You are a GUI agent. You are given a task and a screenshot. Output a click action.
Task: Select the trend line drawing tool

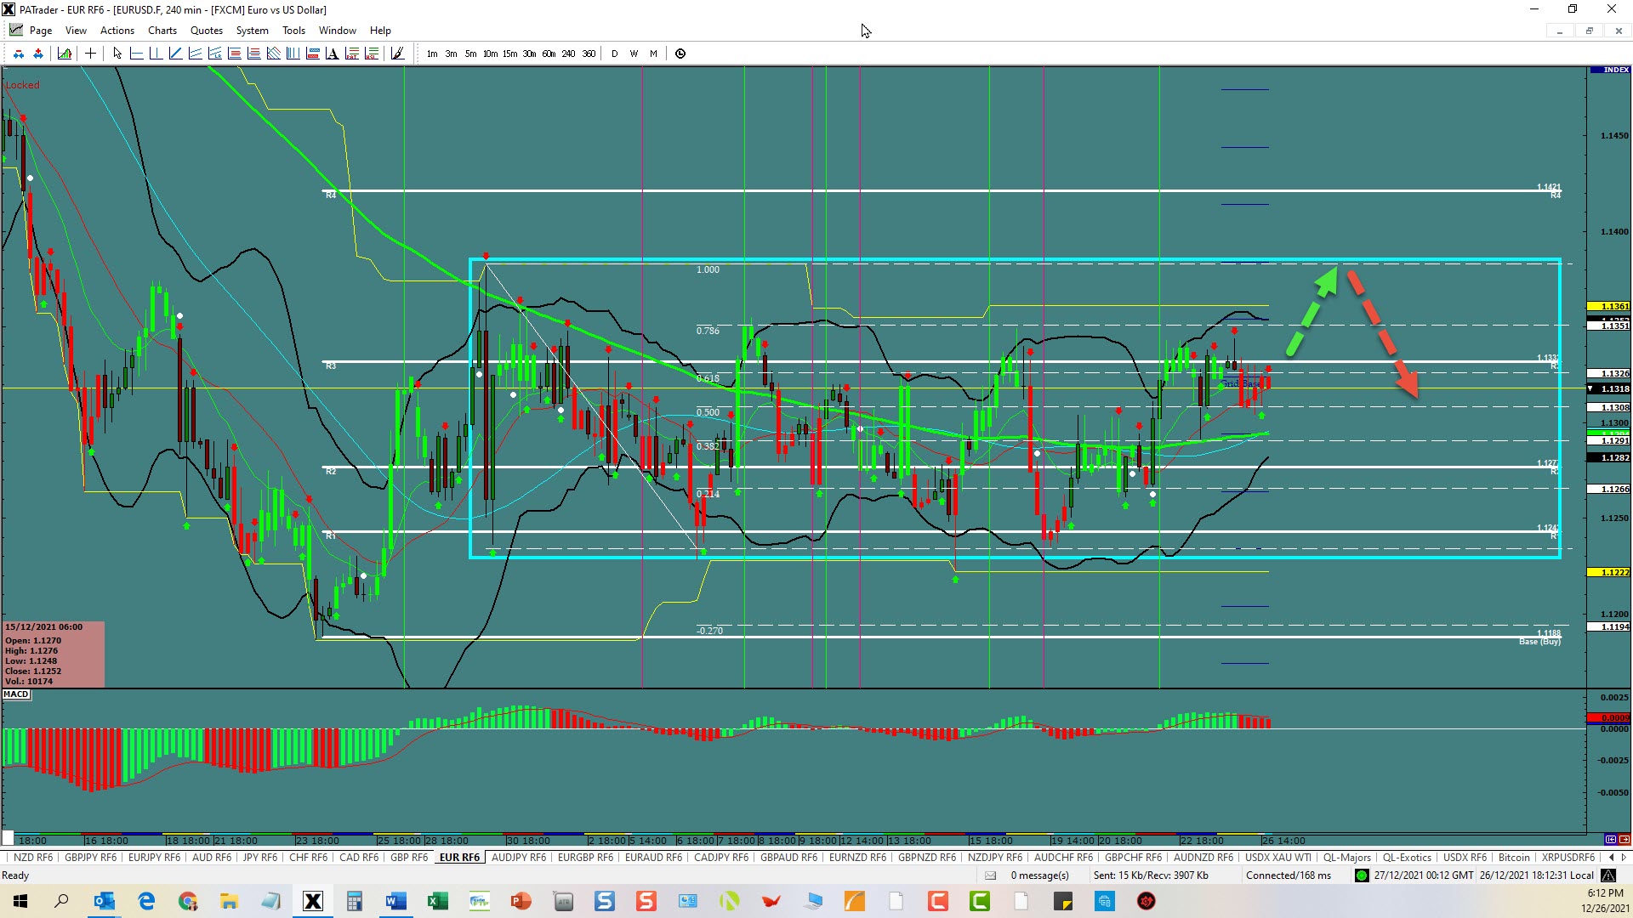[175, 54]
